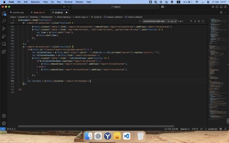Open the Selection menu in menu bar
The width and height of the screenshot is (229, 143).
[x=35, y=2]
